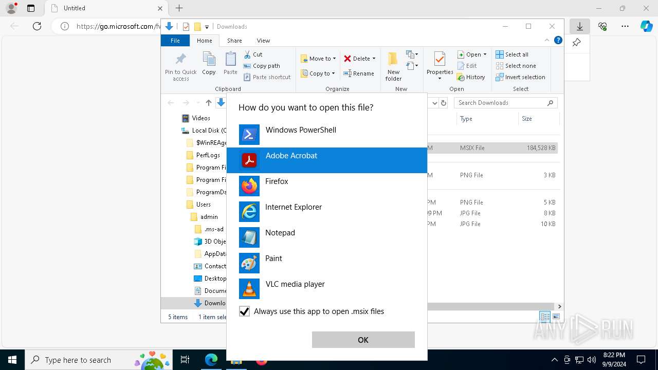Viewport: 658px width, 370px height.
Task: Open Edge Downloads toolbar icon
Action: pyautogui.click(x=580, y=26)
